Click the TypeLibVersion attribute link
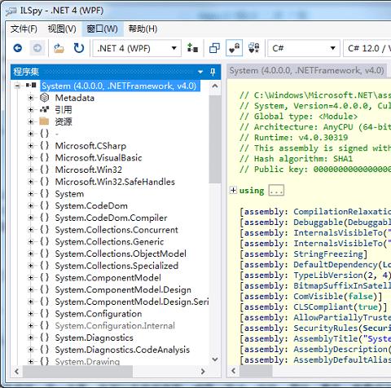The height and width of the screenshot is (388, 391). 328,276
